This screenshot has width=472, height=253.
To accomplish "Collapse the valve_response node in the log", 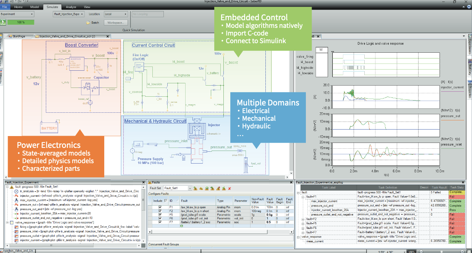I will tap(298, 237).
